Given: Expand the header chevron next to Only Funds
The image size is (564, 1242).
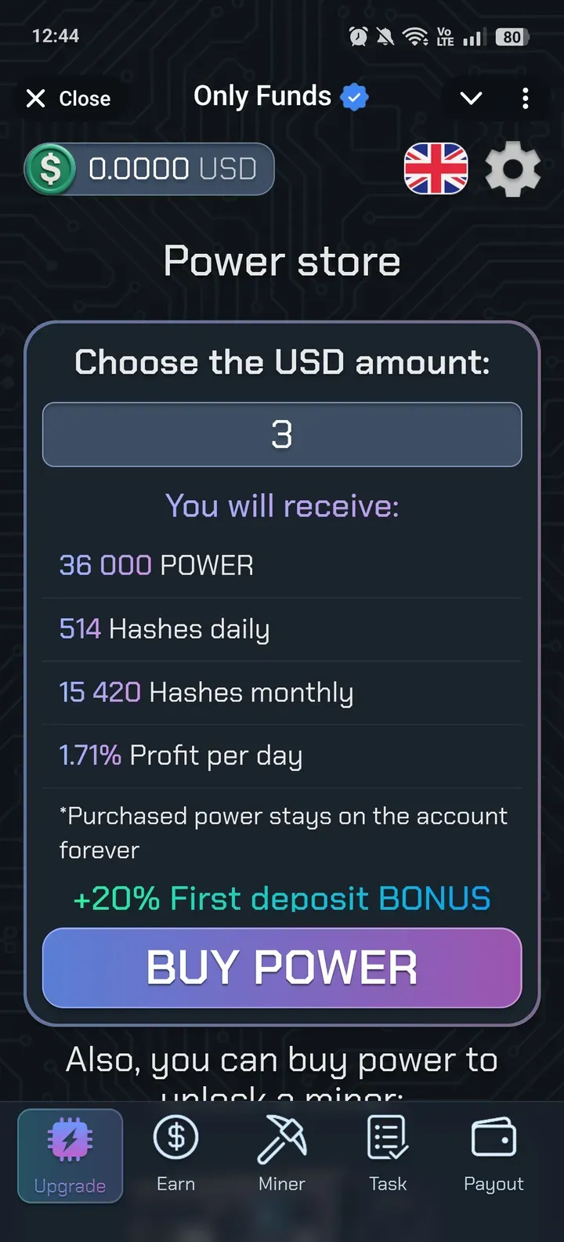Looking at the screenshot, I should tap(471, 98).
